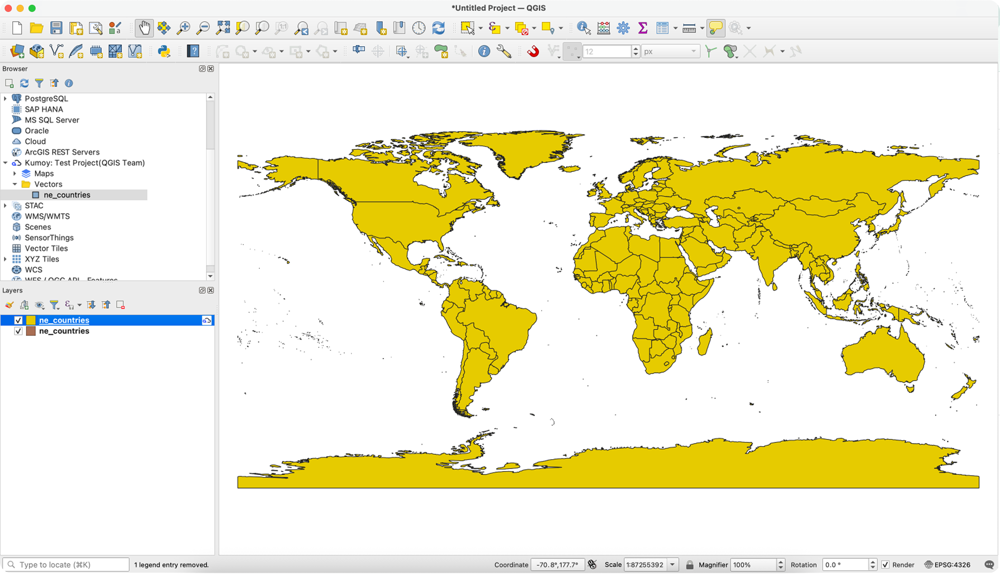Click the Zoom Full extent icon
This screenshot has width=1000, height=574.
point(223,28)
